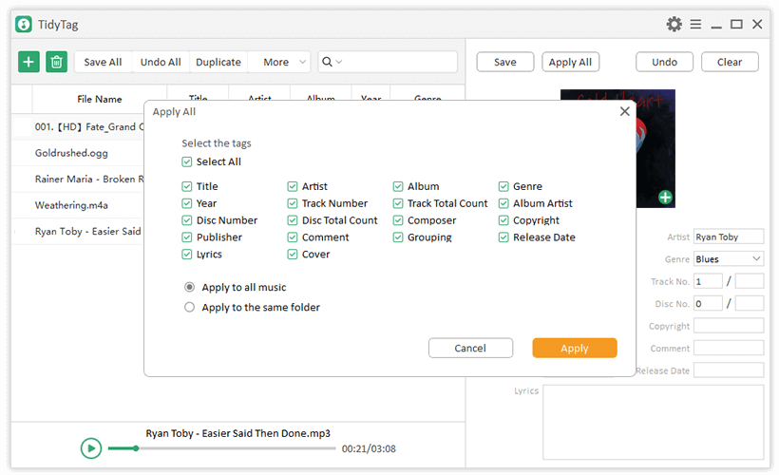
Task: Click the green add files plus icon
Action: pyautogui.click(x=28, y=62)
